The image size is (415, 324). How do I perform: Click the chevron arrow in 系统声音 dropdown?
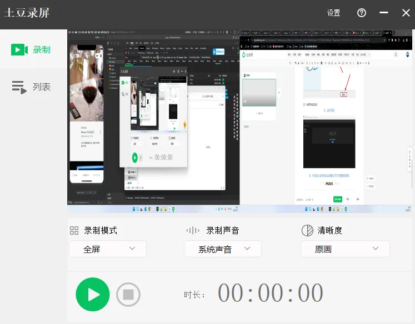click(x=247, y=248)
